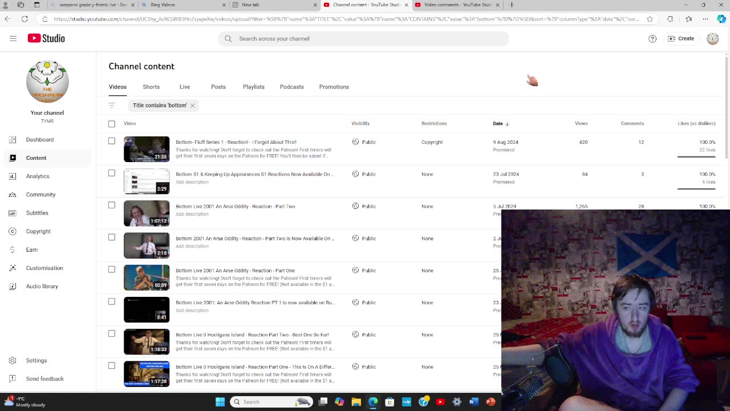Open Public visibility dropdown for Fluff Series 1 video
The width and height of the screenshot is (730, 411).
pos(364,142)
